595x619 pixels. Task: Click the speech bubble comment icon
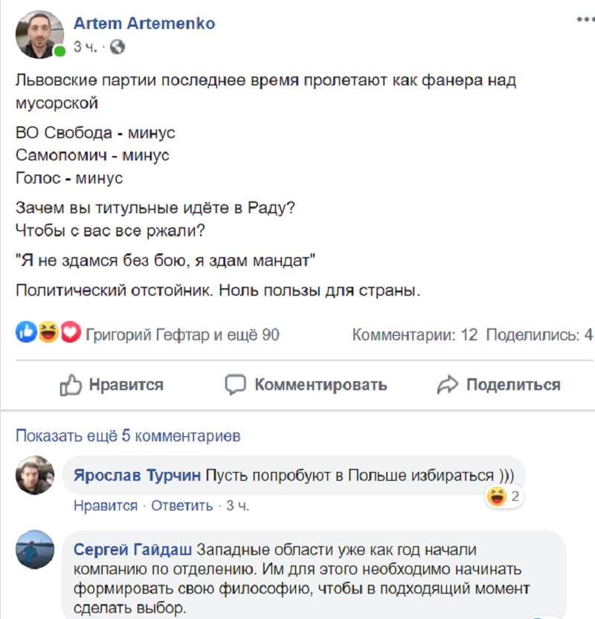click(x=236, y=385)
